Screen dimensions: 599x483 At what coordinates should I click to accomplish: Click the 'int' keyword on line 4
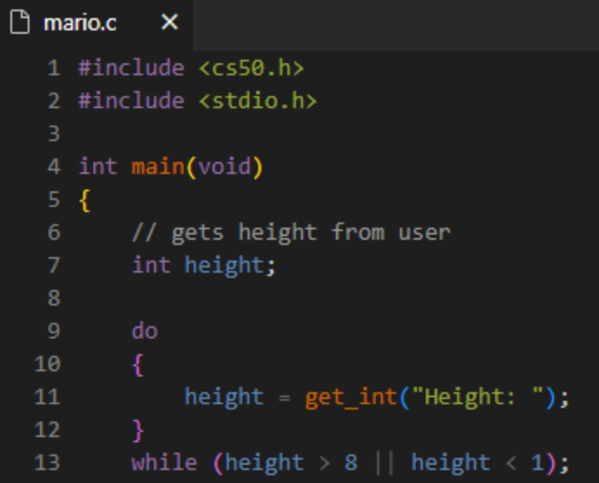coord(98,167)
